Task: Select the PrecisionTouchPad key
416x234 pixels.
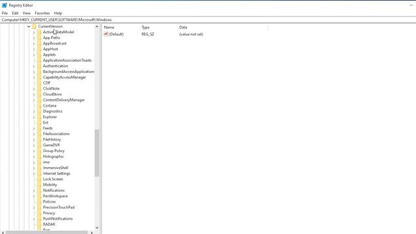Action: (58, 207)
